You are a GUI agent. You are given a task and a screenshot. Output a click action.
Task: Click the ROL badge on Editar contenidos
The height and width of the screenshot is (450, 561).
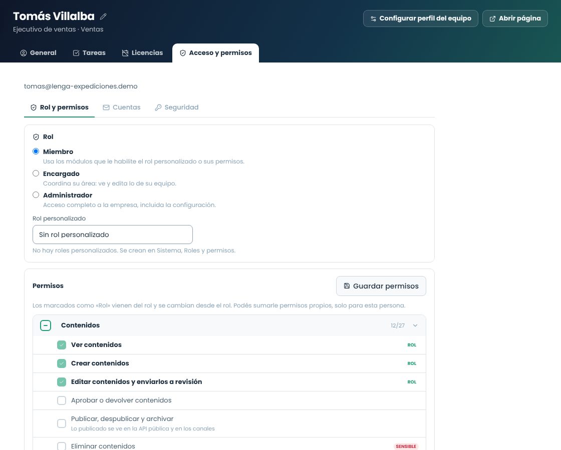(x=412, y=382)
